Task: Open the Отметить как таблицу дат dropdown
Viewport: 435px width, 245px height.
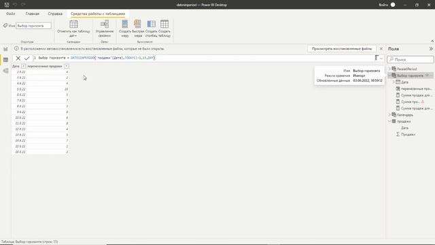Action: [73, 29]
